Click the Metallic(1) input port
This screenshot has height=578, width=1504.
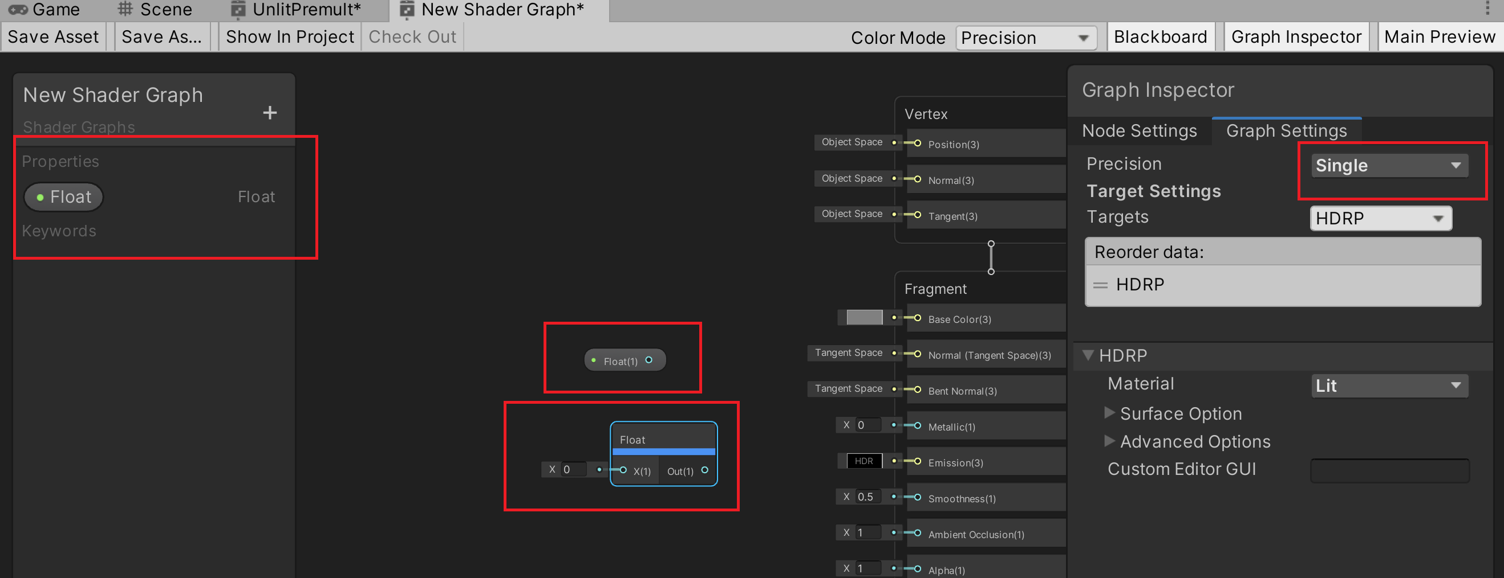[917, 426]
